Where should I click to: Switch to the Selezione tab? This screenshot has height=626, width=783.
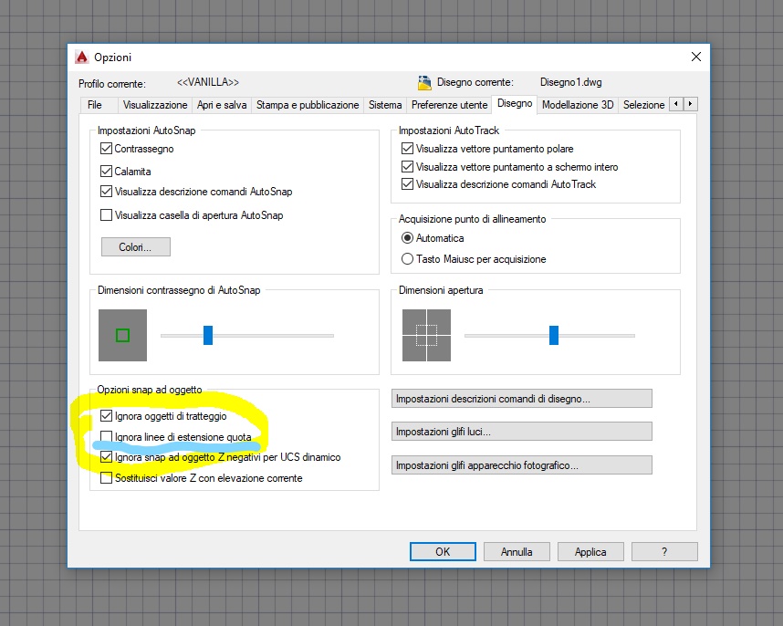coord(643,105)
